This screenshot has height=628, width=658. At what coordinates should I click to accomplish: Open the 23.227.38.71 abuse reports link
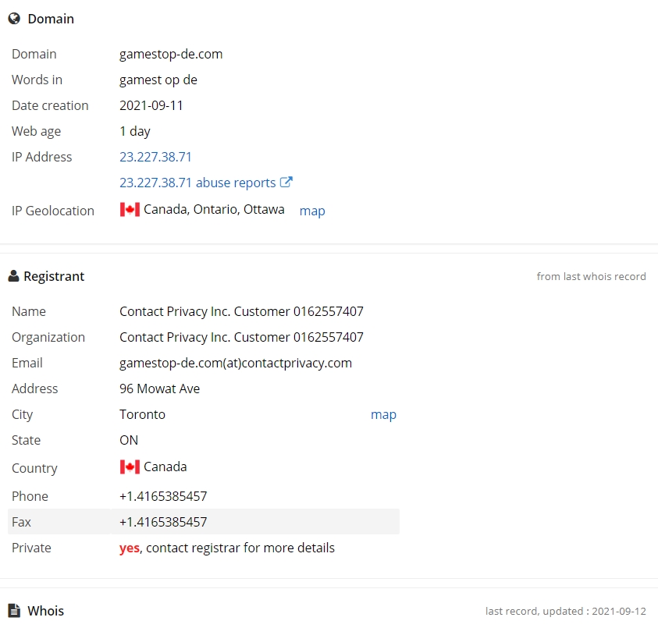tap(197, 183)
